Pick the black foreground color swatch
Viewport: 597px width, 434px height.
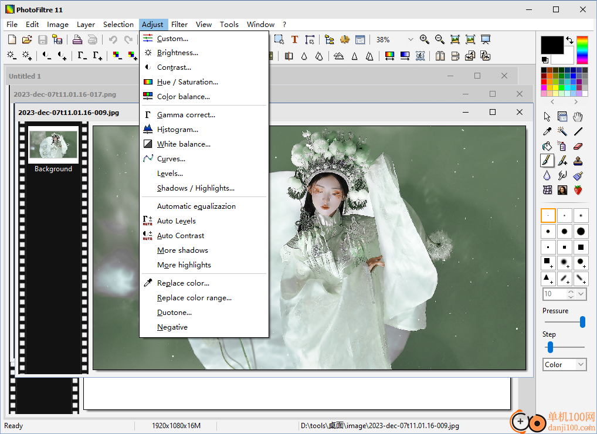tap(552, 45)
